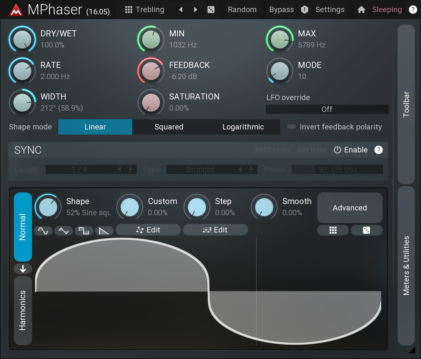Open the LFO override Off dropdown

(x=327, y=109)
